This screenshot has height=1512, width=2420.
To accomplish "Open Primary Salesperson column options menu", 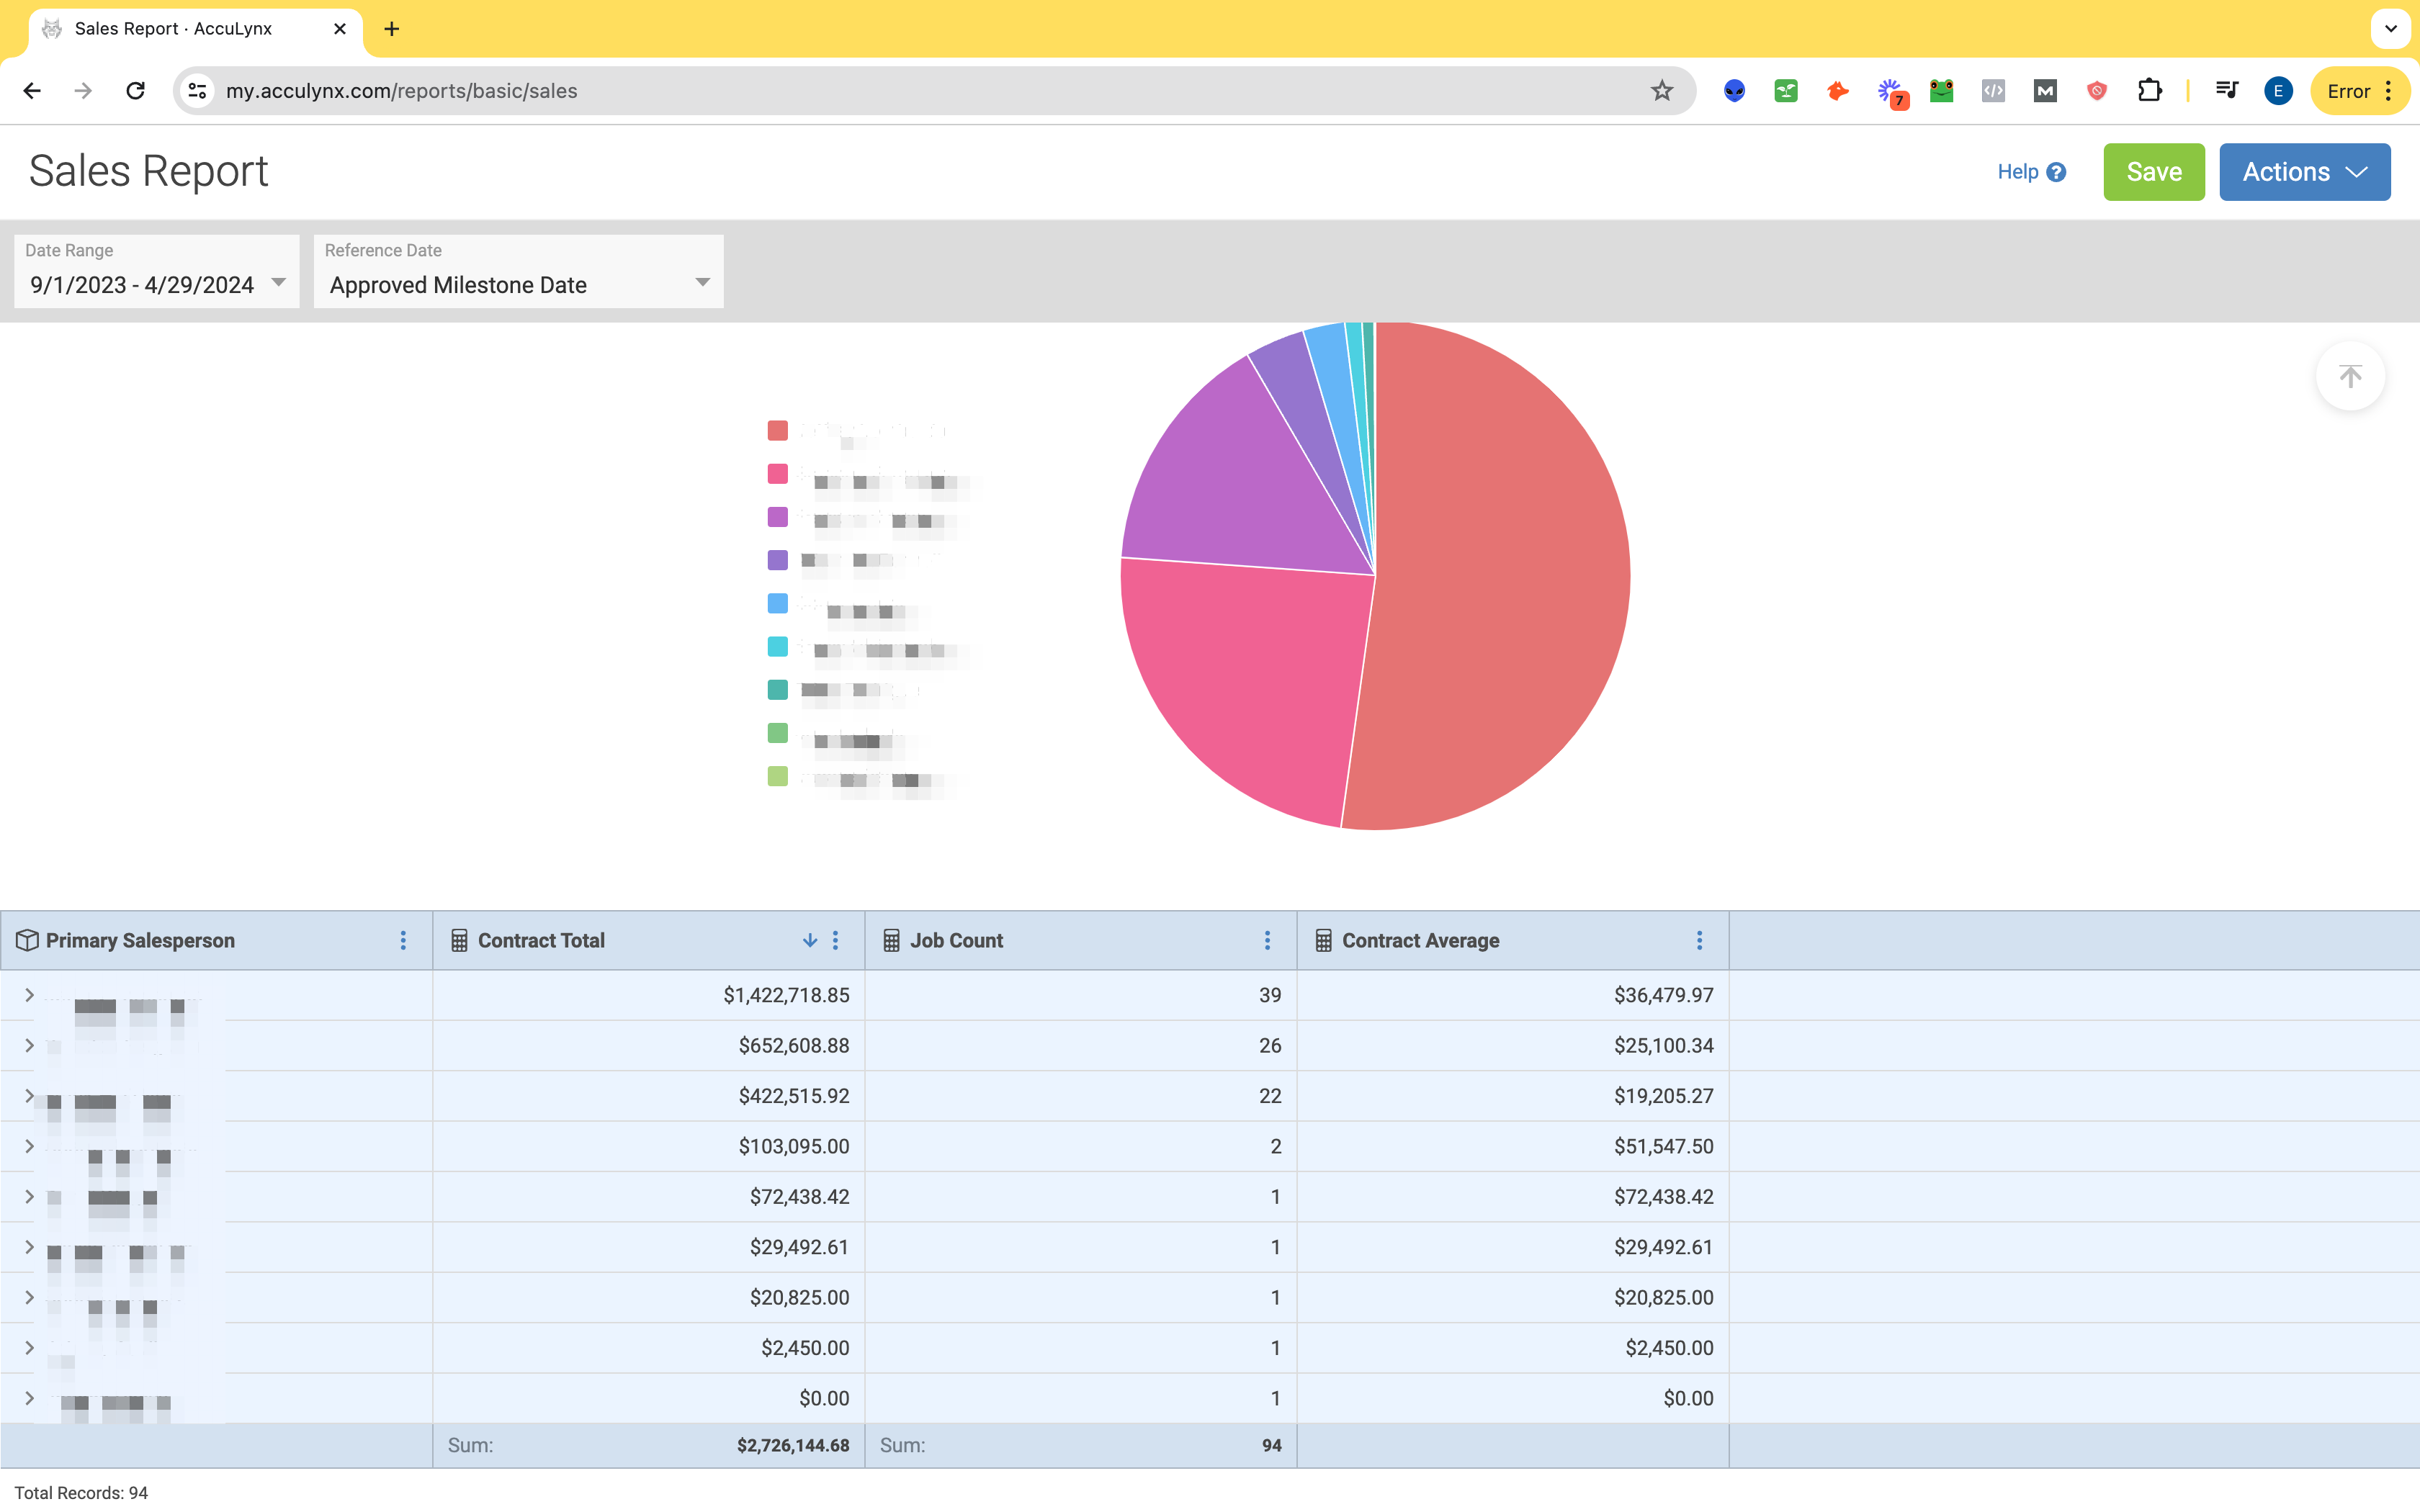I will coord(403,940).
